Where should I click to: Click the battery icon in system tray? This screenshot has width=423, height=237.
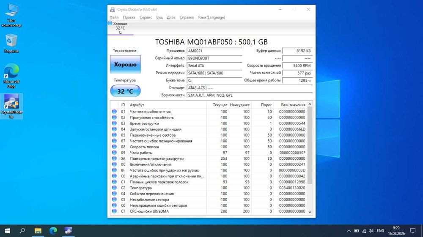click(x=356, y=231)
